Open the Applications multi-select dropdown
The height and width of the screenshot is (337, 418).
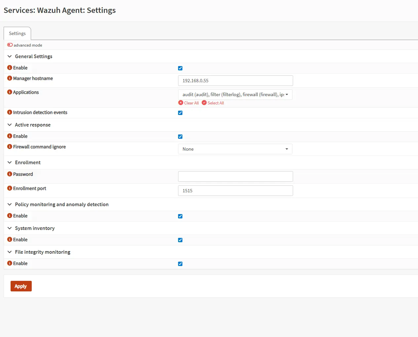tap(235, 94)
